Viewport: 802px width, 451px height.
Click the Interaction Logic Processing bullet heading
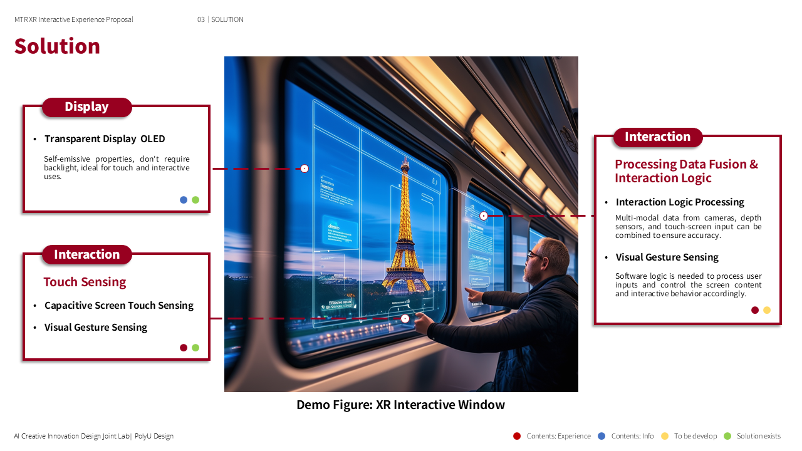click(680, 202)
